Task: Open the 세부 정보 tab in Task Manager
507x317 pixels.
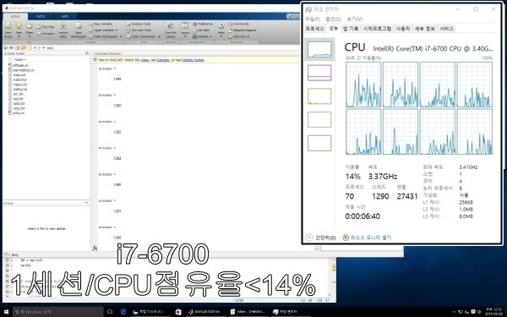Action: coord(425,29)
